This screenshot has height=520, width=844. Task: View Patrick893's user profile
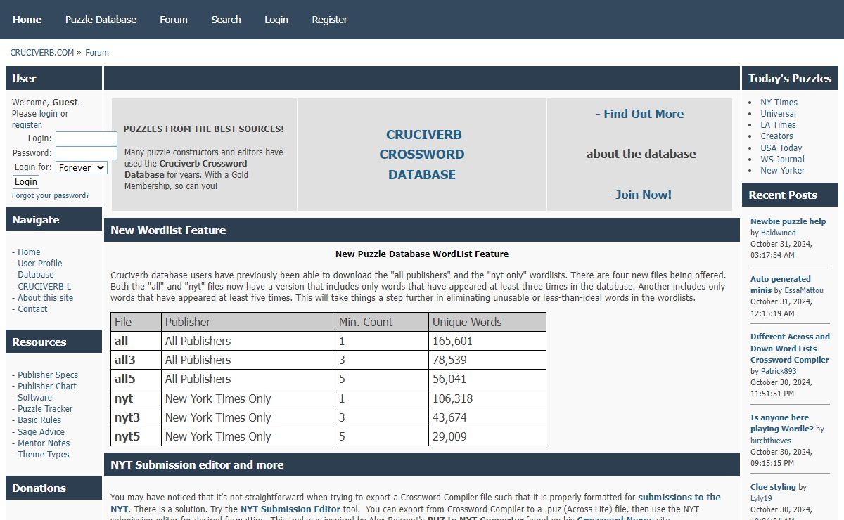(x=779, y=371)
